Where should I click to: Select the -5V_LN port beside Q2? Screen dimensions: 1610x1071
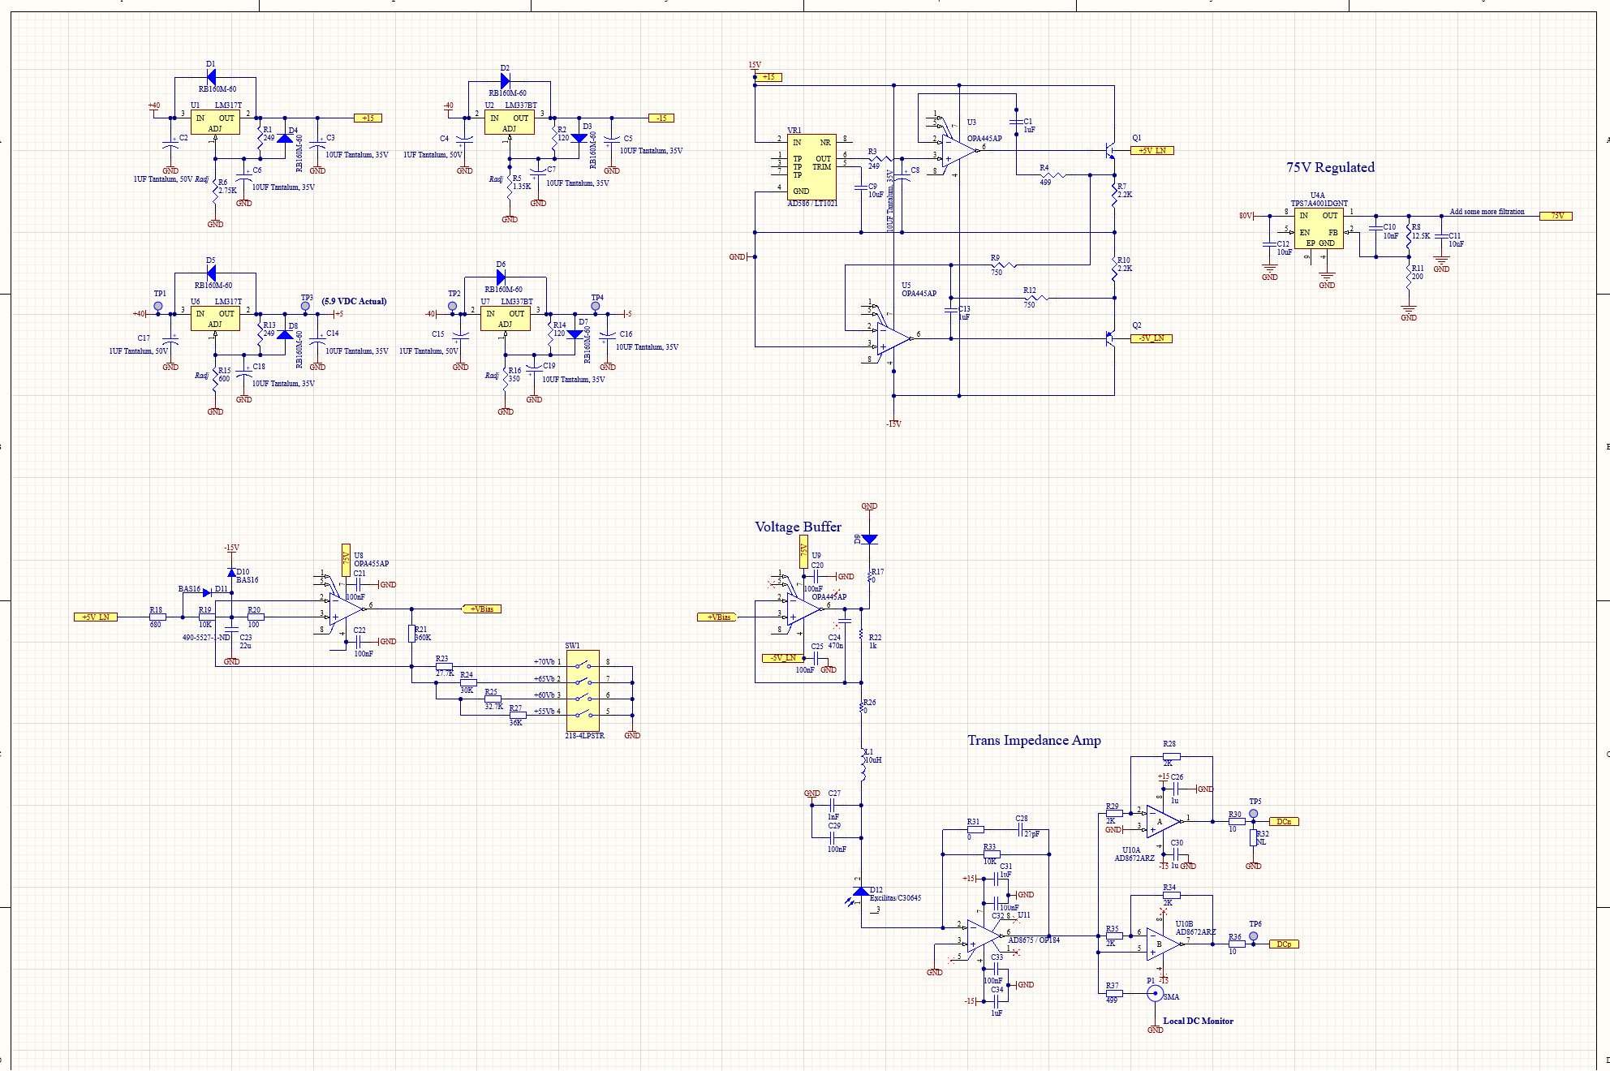(1152, 339)
